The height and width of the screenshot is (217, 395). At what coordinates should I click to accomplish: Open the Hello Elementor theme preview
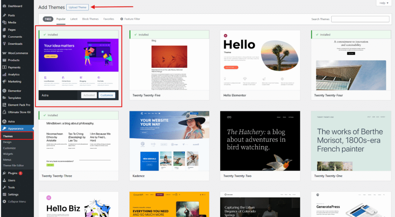click(260, 60)
